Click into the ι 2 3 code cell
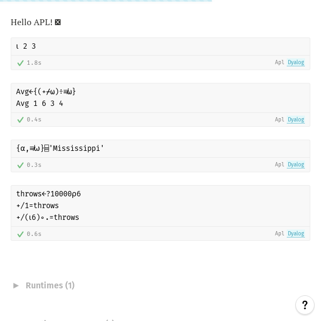This screenshot has width=321, height=321. 160,47
